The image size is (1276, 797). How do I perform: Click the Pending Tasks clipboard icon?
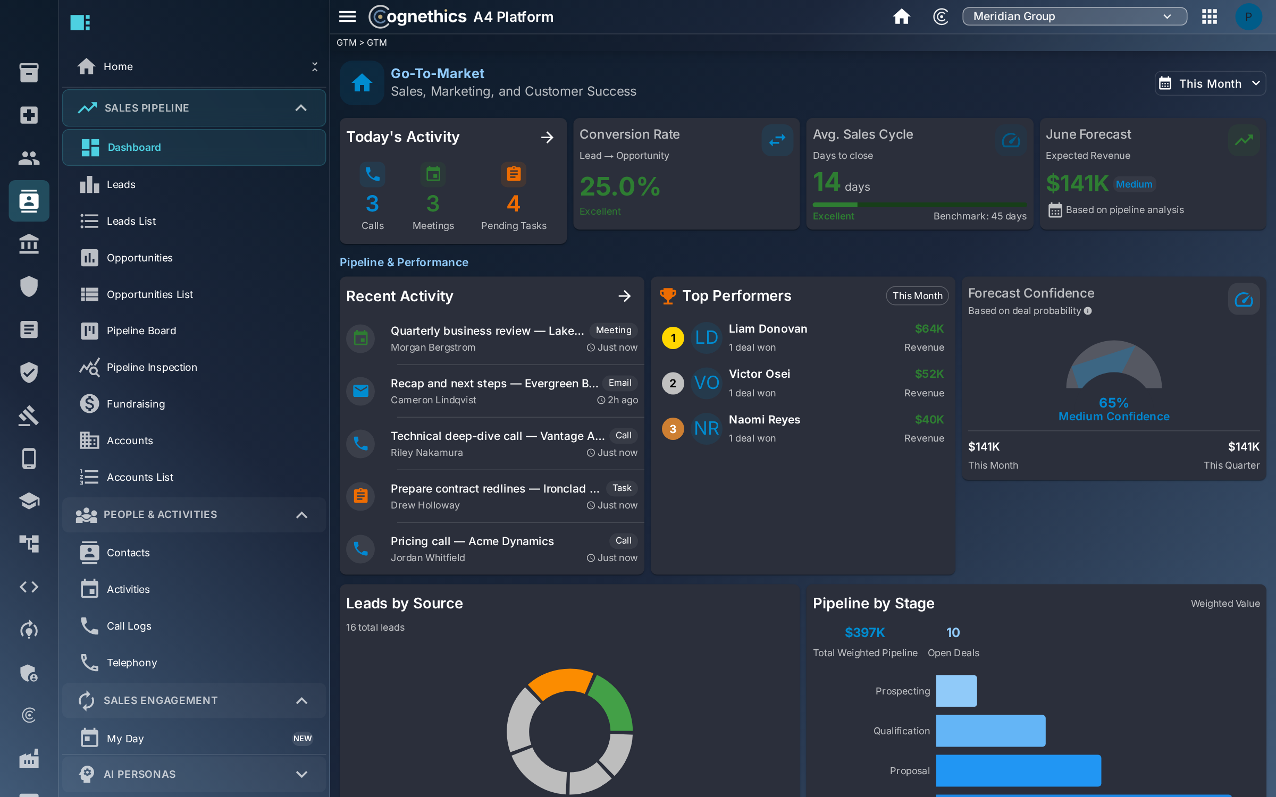513,174
